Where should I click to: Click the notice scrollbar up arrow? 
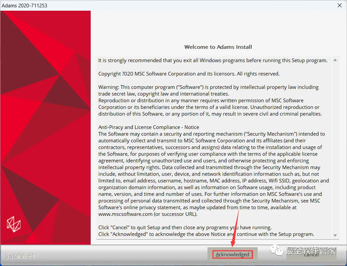click(x=335, y=60)
